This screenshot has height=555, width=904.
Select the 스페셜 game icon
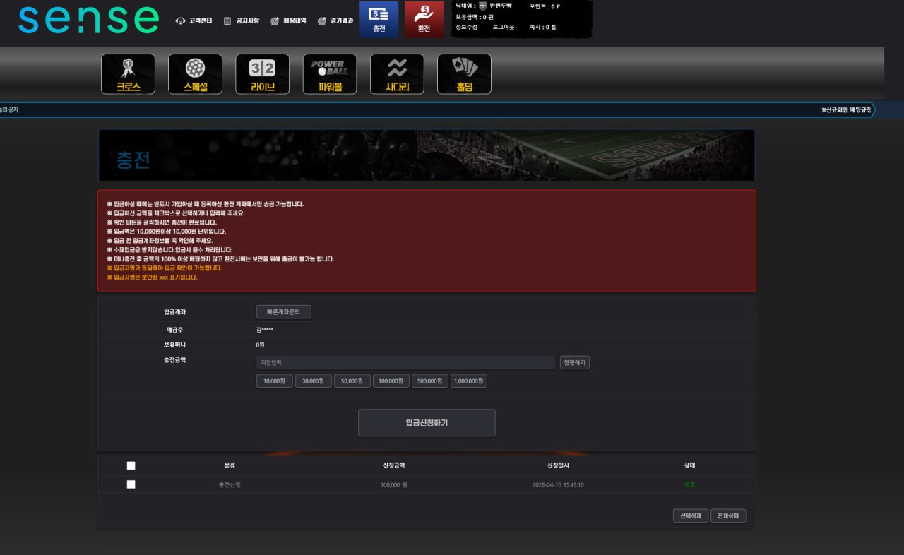pyautogui.click(x=195, y=74)
